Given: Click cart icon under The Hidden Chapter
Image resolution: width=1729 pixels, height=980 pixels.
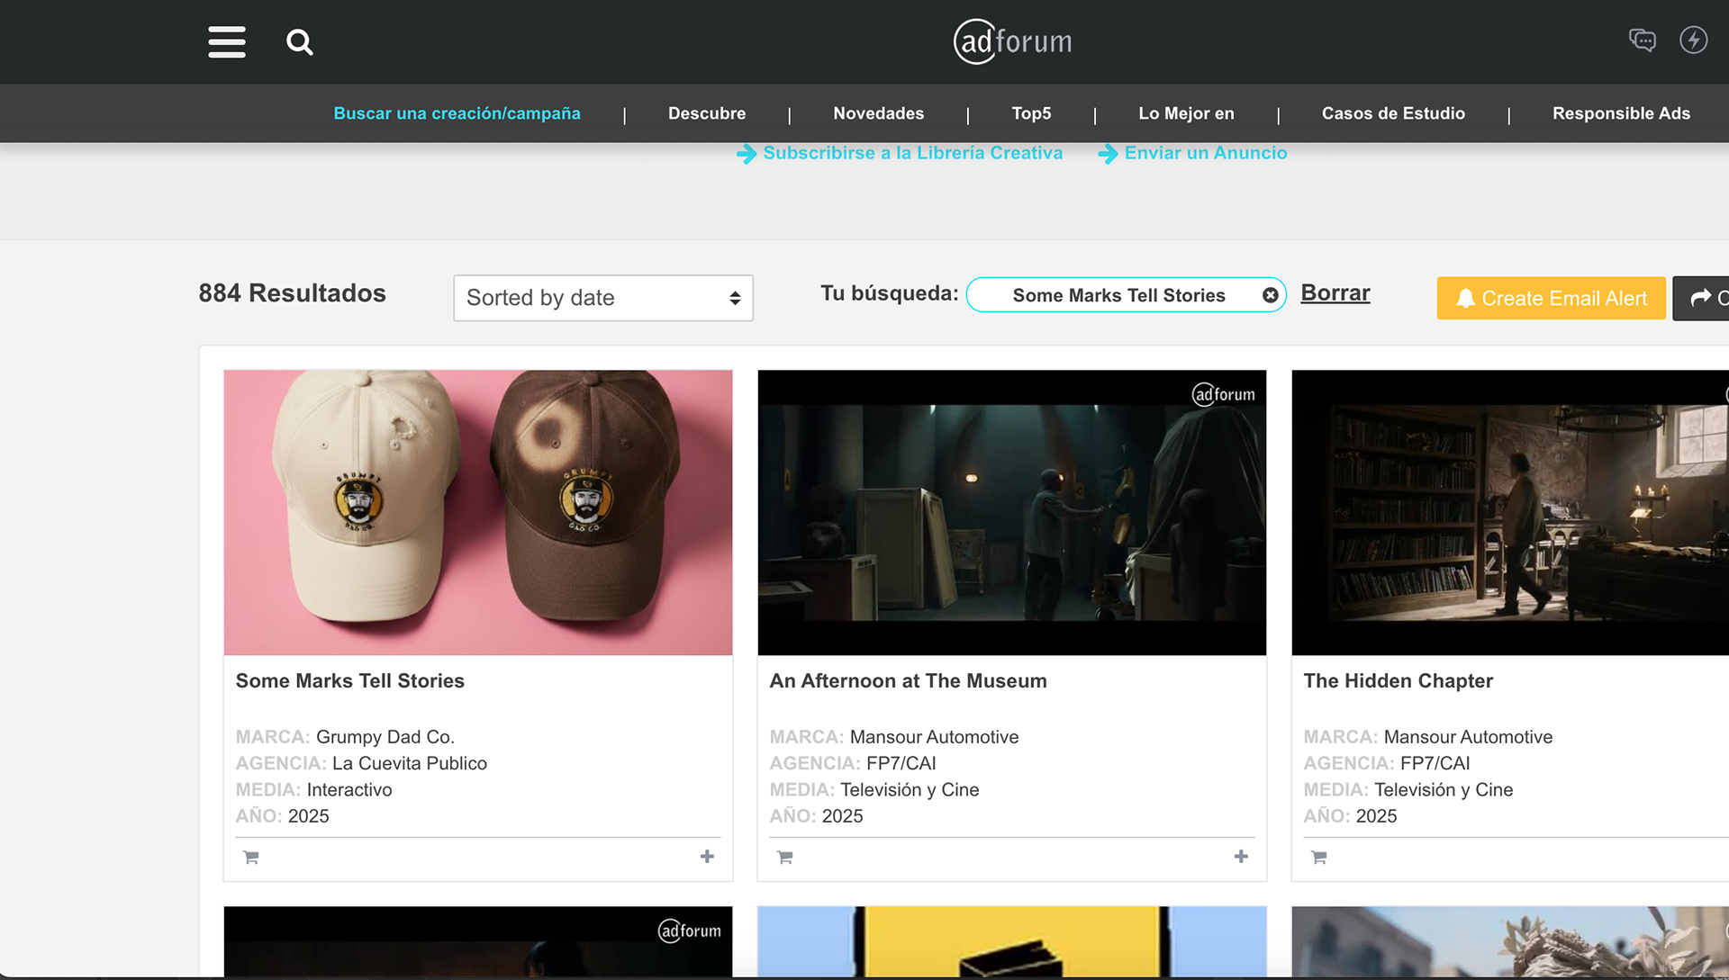Looking at the screenshot, I should 1319,858.
